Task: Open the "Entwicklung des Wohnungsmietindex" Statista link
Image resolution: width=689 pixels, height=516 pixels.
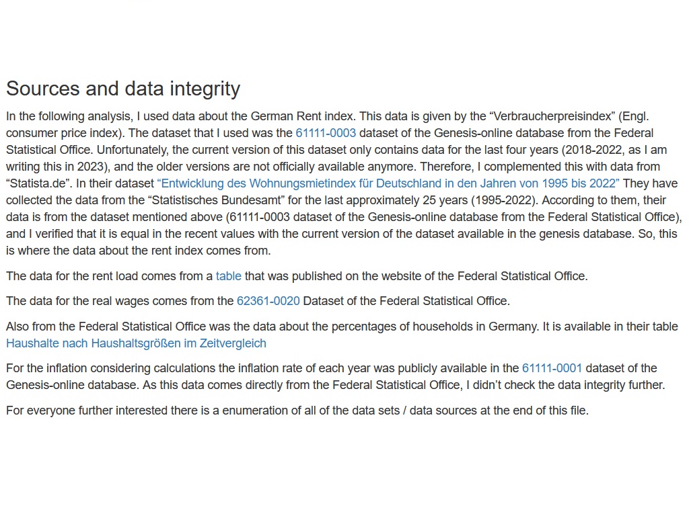Action: [x=388, y=183]
